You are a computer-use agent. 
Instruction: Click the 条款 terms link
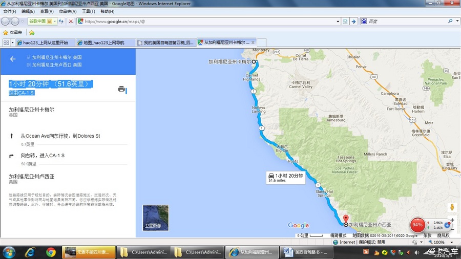pos(427,235)
